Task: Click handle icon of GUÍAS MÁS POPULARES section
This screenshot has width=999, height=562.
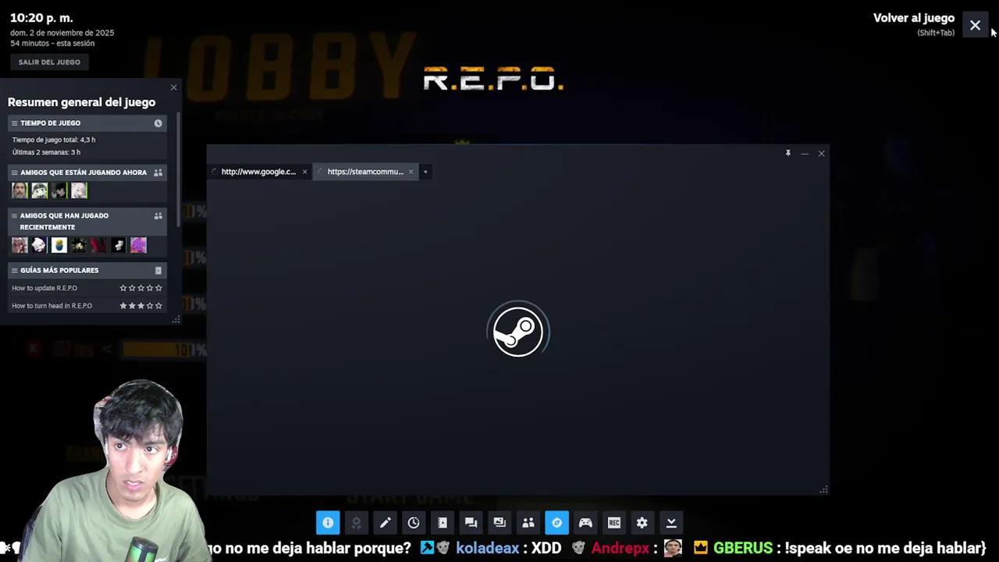Action: tap(14, 270)
